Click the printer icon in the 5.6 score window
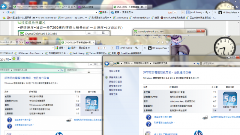Screen dimensions: 240x135 click(x=205, y=117)
